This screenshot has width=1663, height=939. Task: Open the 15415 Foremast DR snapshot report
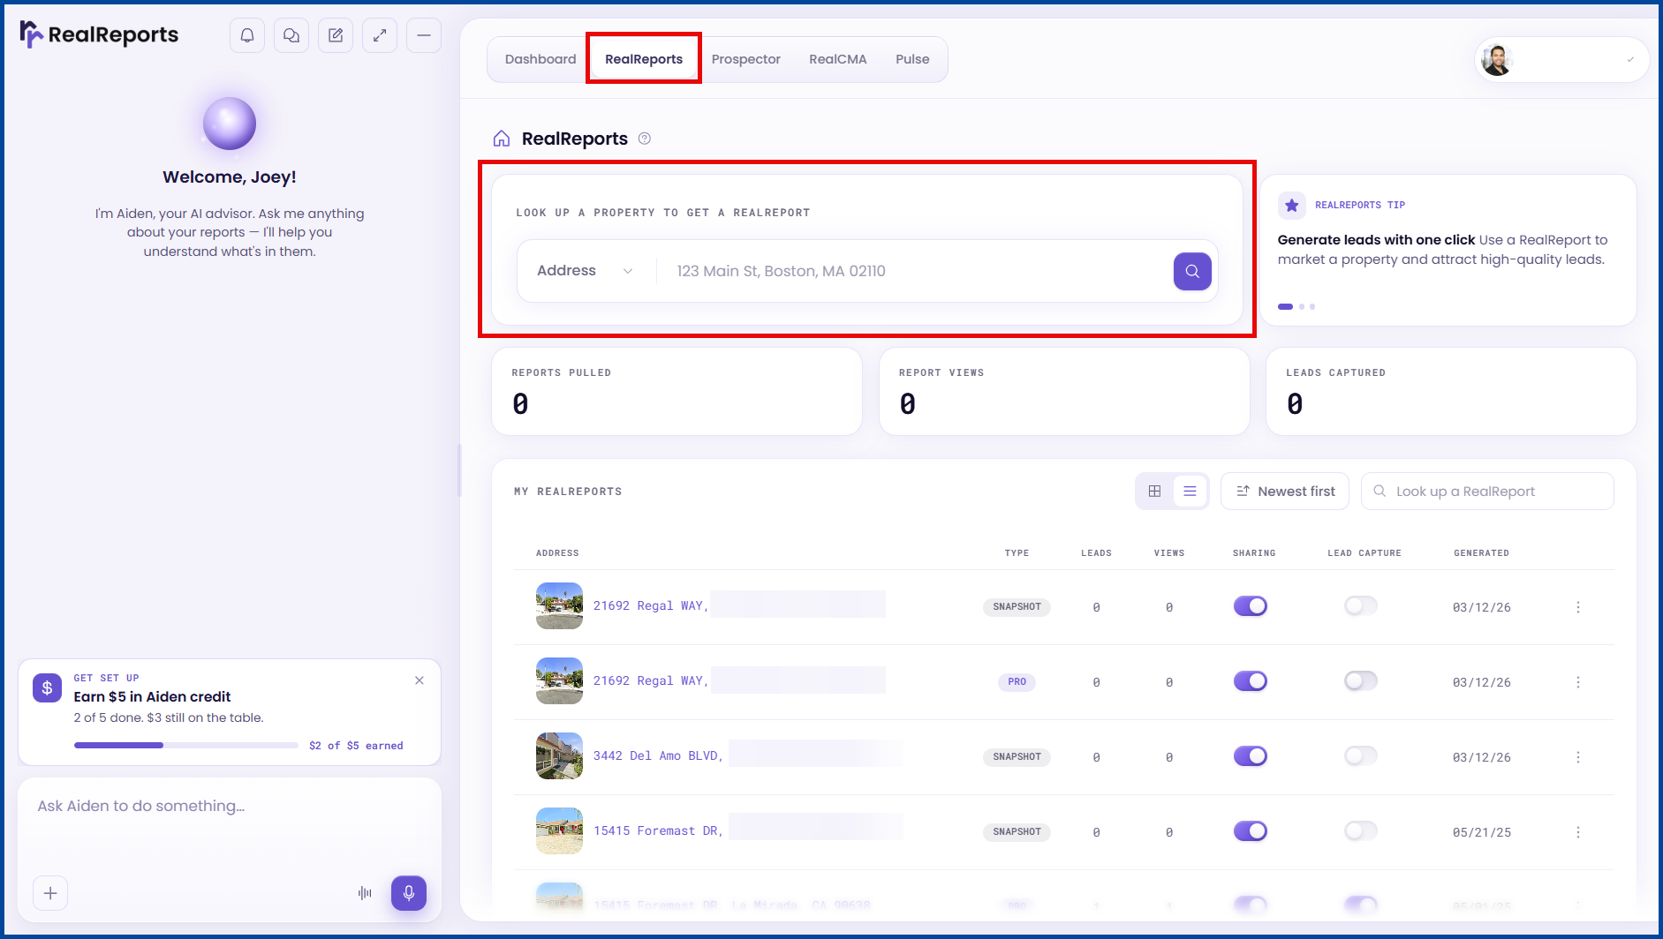pyautogui.click(x=658, y=831)
